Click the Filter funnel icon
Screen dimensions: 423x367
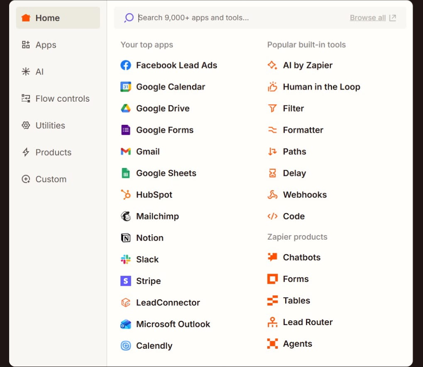[272, 108]
